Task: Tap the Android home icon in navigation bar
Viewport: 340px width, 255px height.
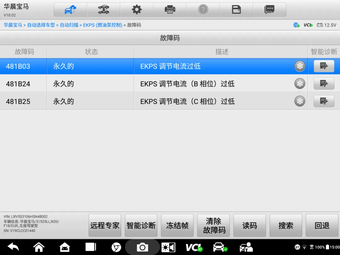Action: click(39, 247)
